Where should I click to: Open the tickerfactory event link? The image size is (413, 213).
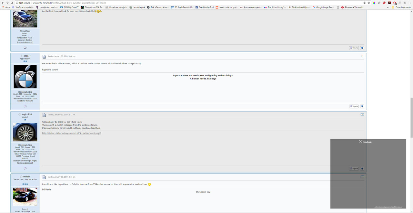(x=72, y=133)
